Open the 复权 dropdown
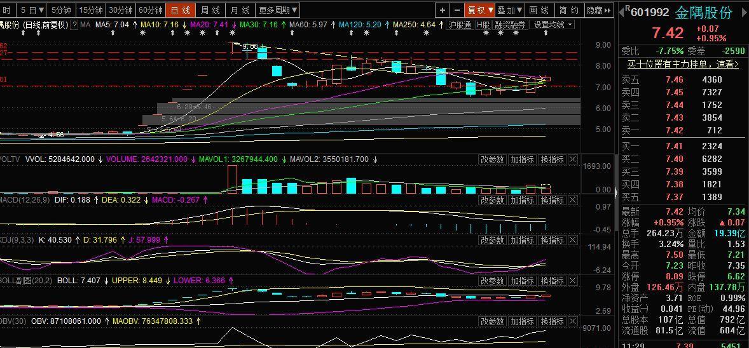Viewport: 749px width, 348px height. pyautogui.click(x=479, y=10)
